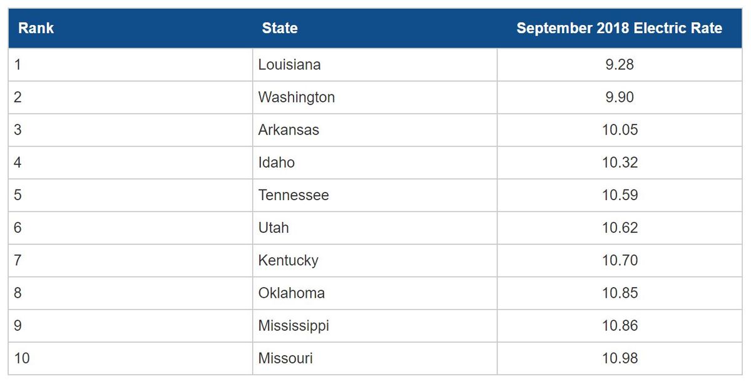Click the 10.05 rate value
Image resolution: width=751 pixels, height=384 pixels.
point(620,129)
